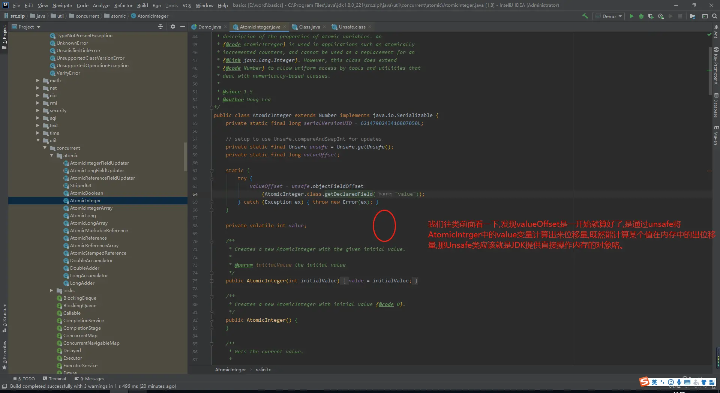
Task: Open the Navigate menu
Action: point(62,5)
